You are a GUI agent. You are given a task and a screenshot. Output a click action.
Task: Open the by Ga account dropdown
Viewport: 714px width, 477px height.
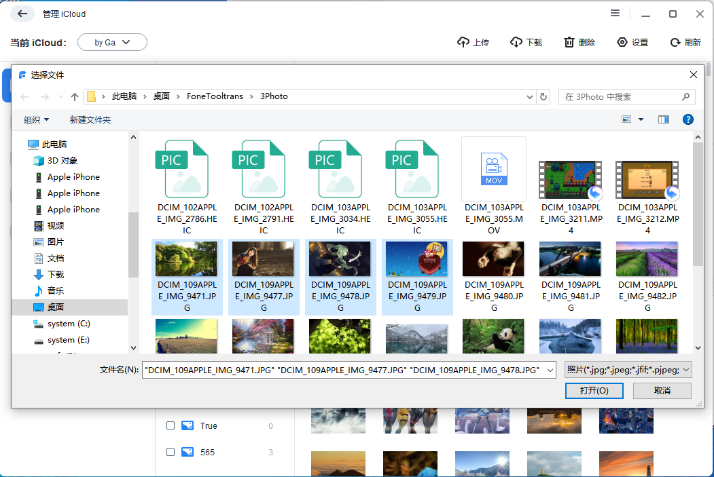(x=113, y=41)
